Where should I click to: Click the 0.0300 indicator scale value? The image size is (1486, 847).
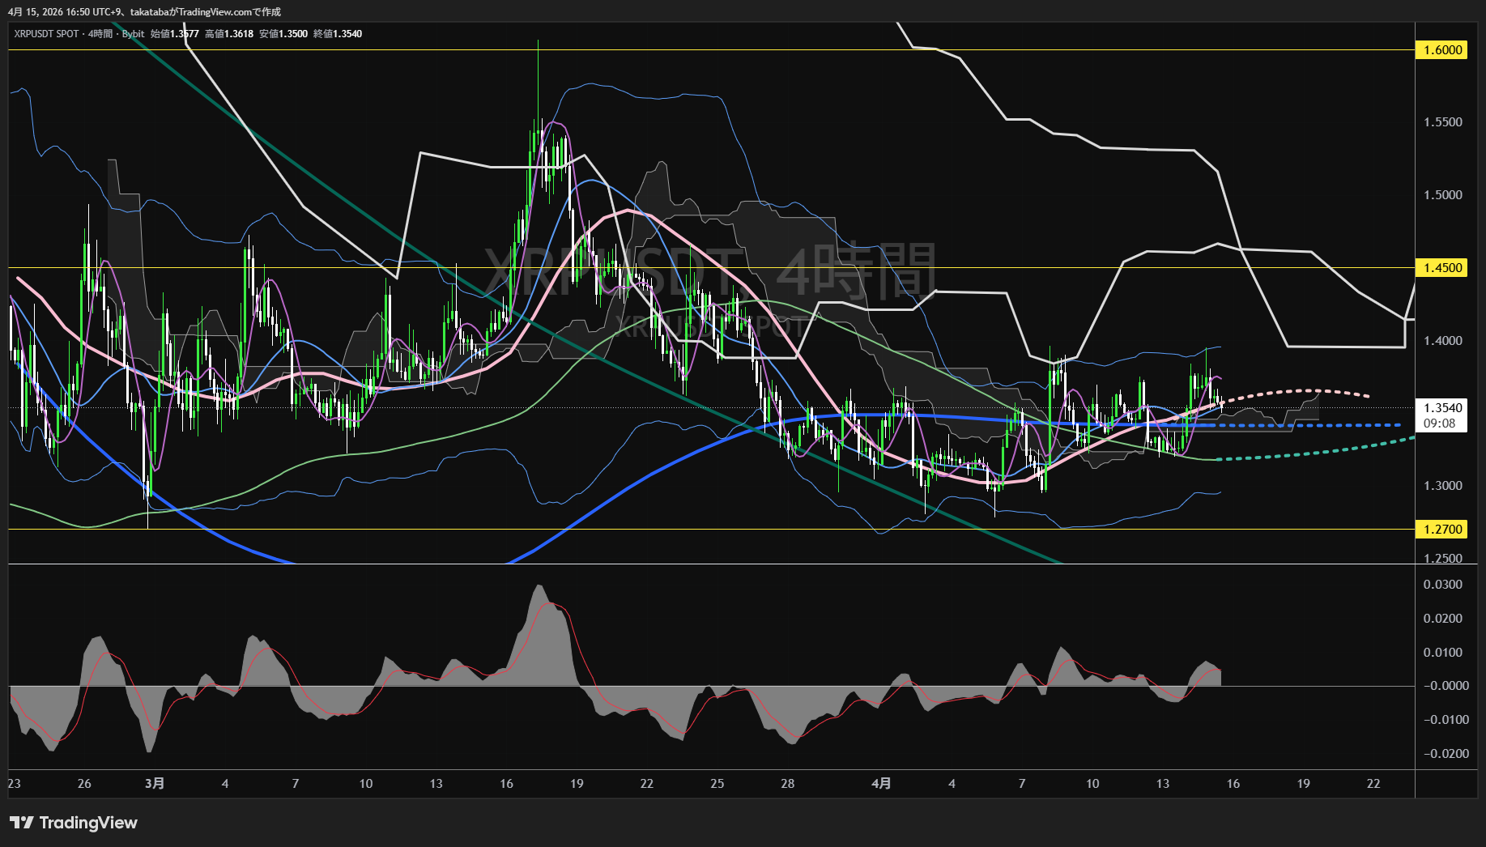(1442, 585)
